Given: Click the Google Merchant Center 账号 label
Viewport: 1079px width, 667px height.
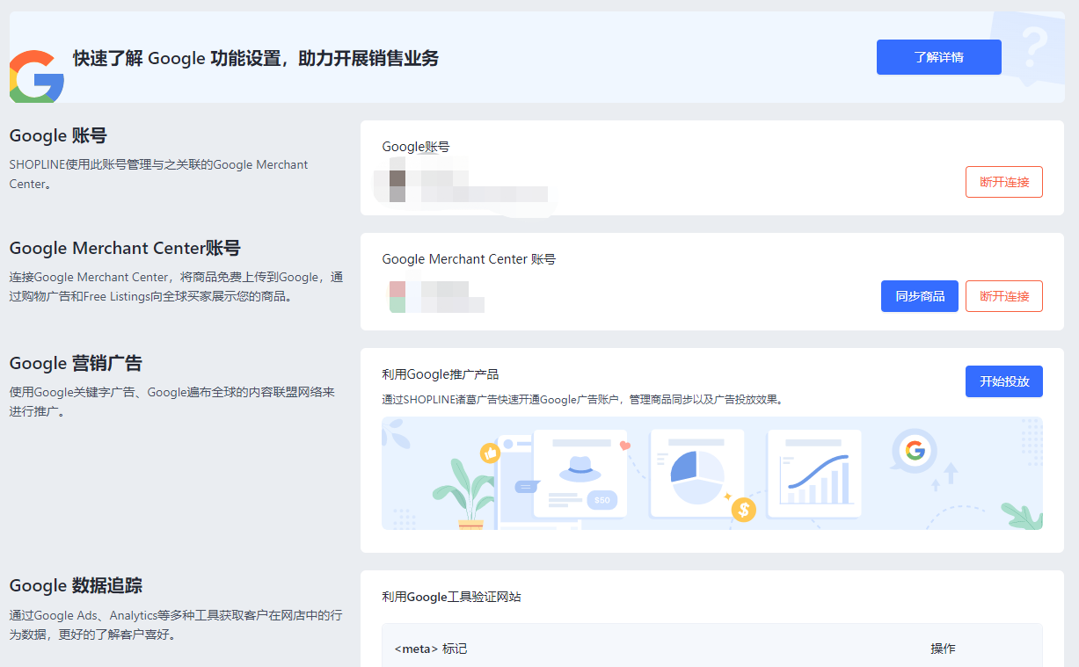Looking at the screenshot, I should 468,259.
